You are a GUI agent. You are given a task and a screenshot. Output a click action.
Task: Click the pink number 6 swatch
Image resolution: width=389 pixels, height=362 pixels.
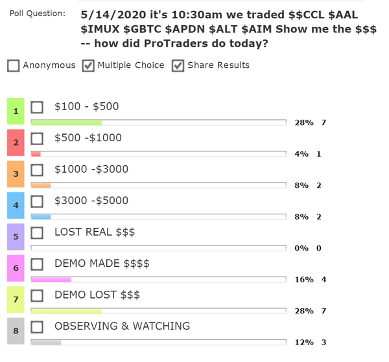(x=16, y=267)
